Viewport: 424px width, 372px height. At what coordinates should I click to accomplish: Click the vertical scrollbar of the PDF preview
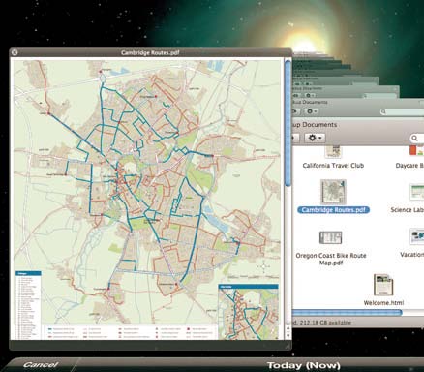(x=288, y=123)
